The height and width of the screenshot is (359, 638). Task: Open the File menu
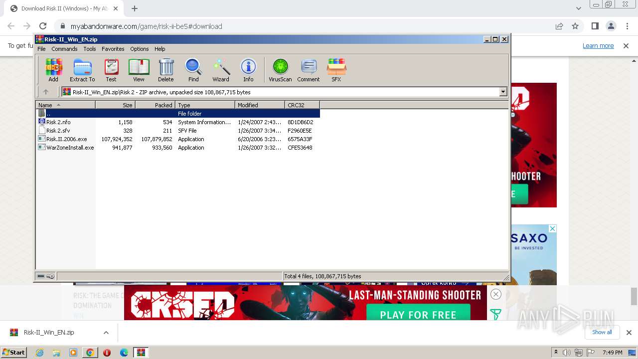41,49
